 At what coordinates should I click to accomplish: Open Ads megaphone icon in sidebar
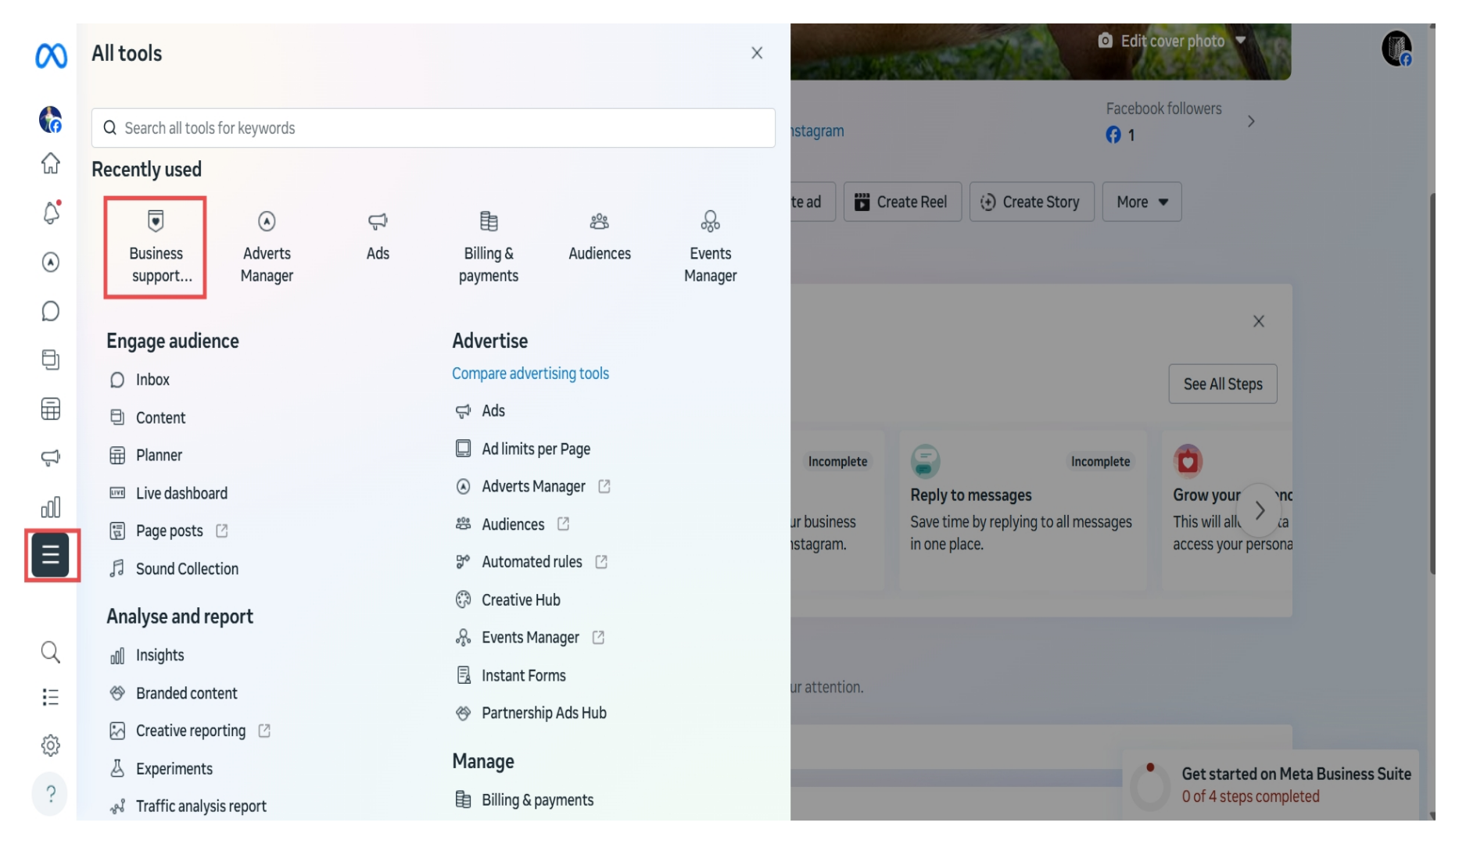[x=50, y=458]
